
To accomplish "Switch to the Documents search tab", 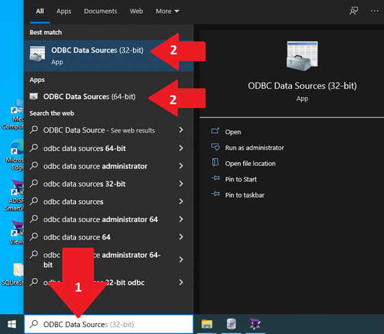I will [100, 11].
